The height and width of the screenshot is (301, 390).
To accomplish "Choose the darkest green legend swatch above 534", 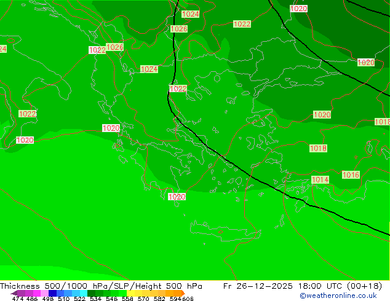I will pyautogui.click(x=92, y=293).
